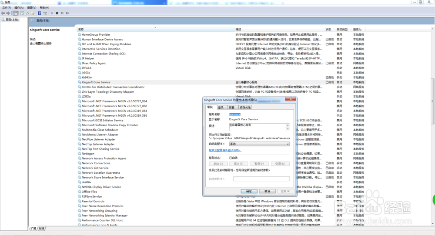The image size is (435, 236).
Task: Click the 名称 column header
Action: tap(155, 29)
